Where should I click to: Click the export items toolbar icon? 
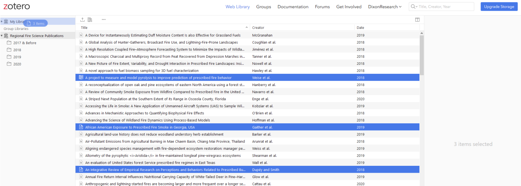tap(82, 20)
